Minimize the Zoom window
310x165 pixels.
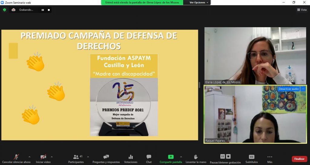(x=283, y=2)
